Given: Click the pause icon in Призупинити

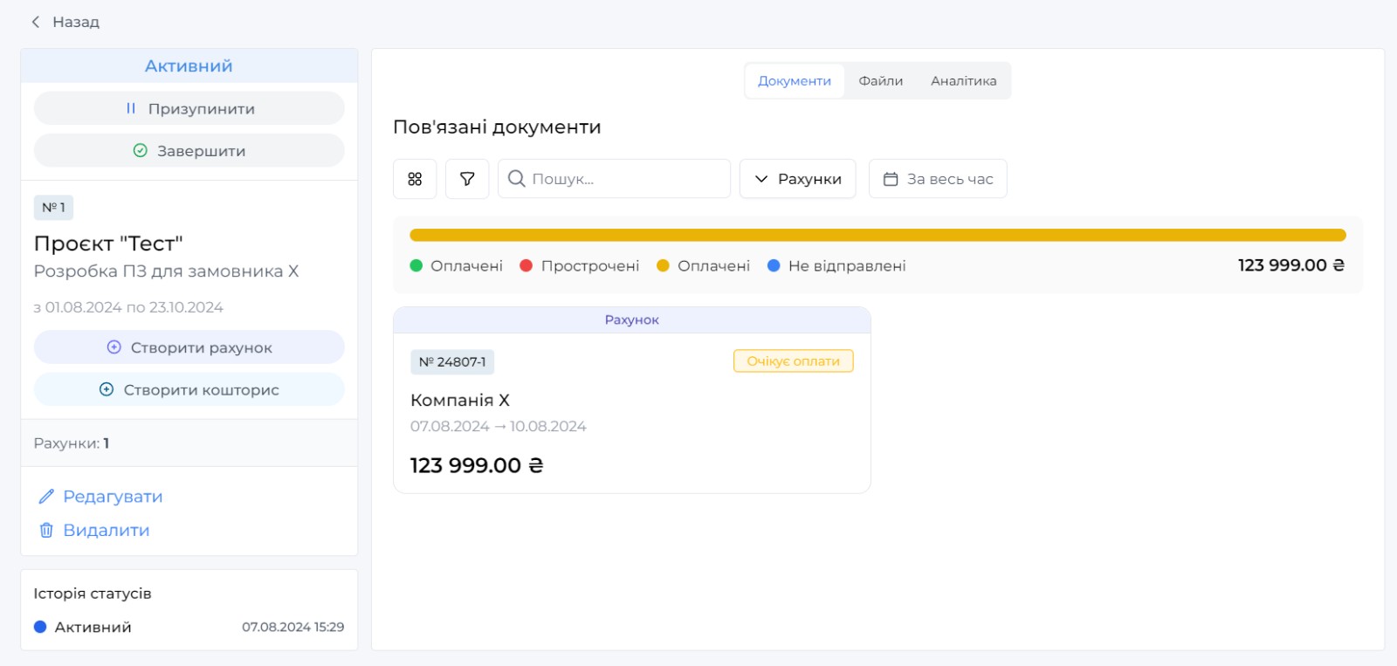Looking at the screenshot, I should pyautogui.click(x=131, y=109).
